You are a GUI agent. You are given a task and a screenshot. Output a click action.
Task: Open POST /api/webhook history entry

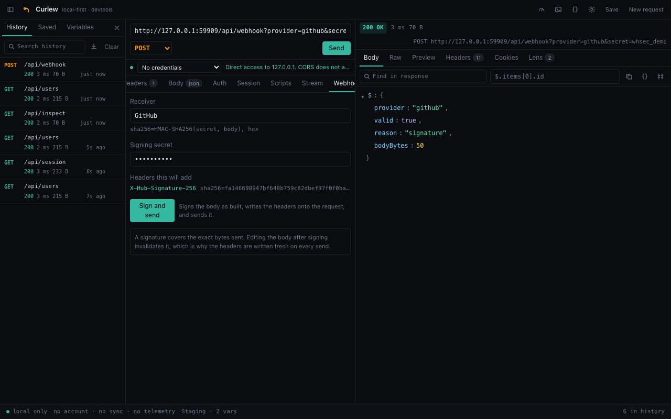coord(62,69)
